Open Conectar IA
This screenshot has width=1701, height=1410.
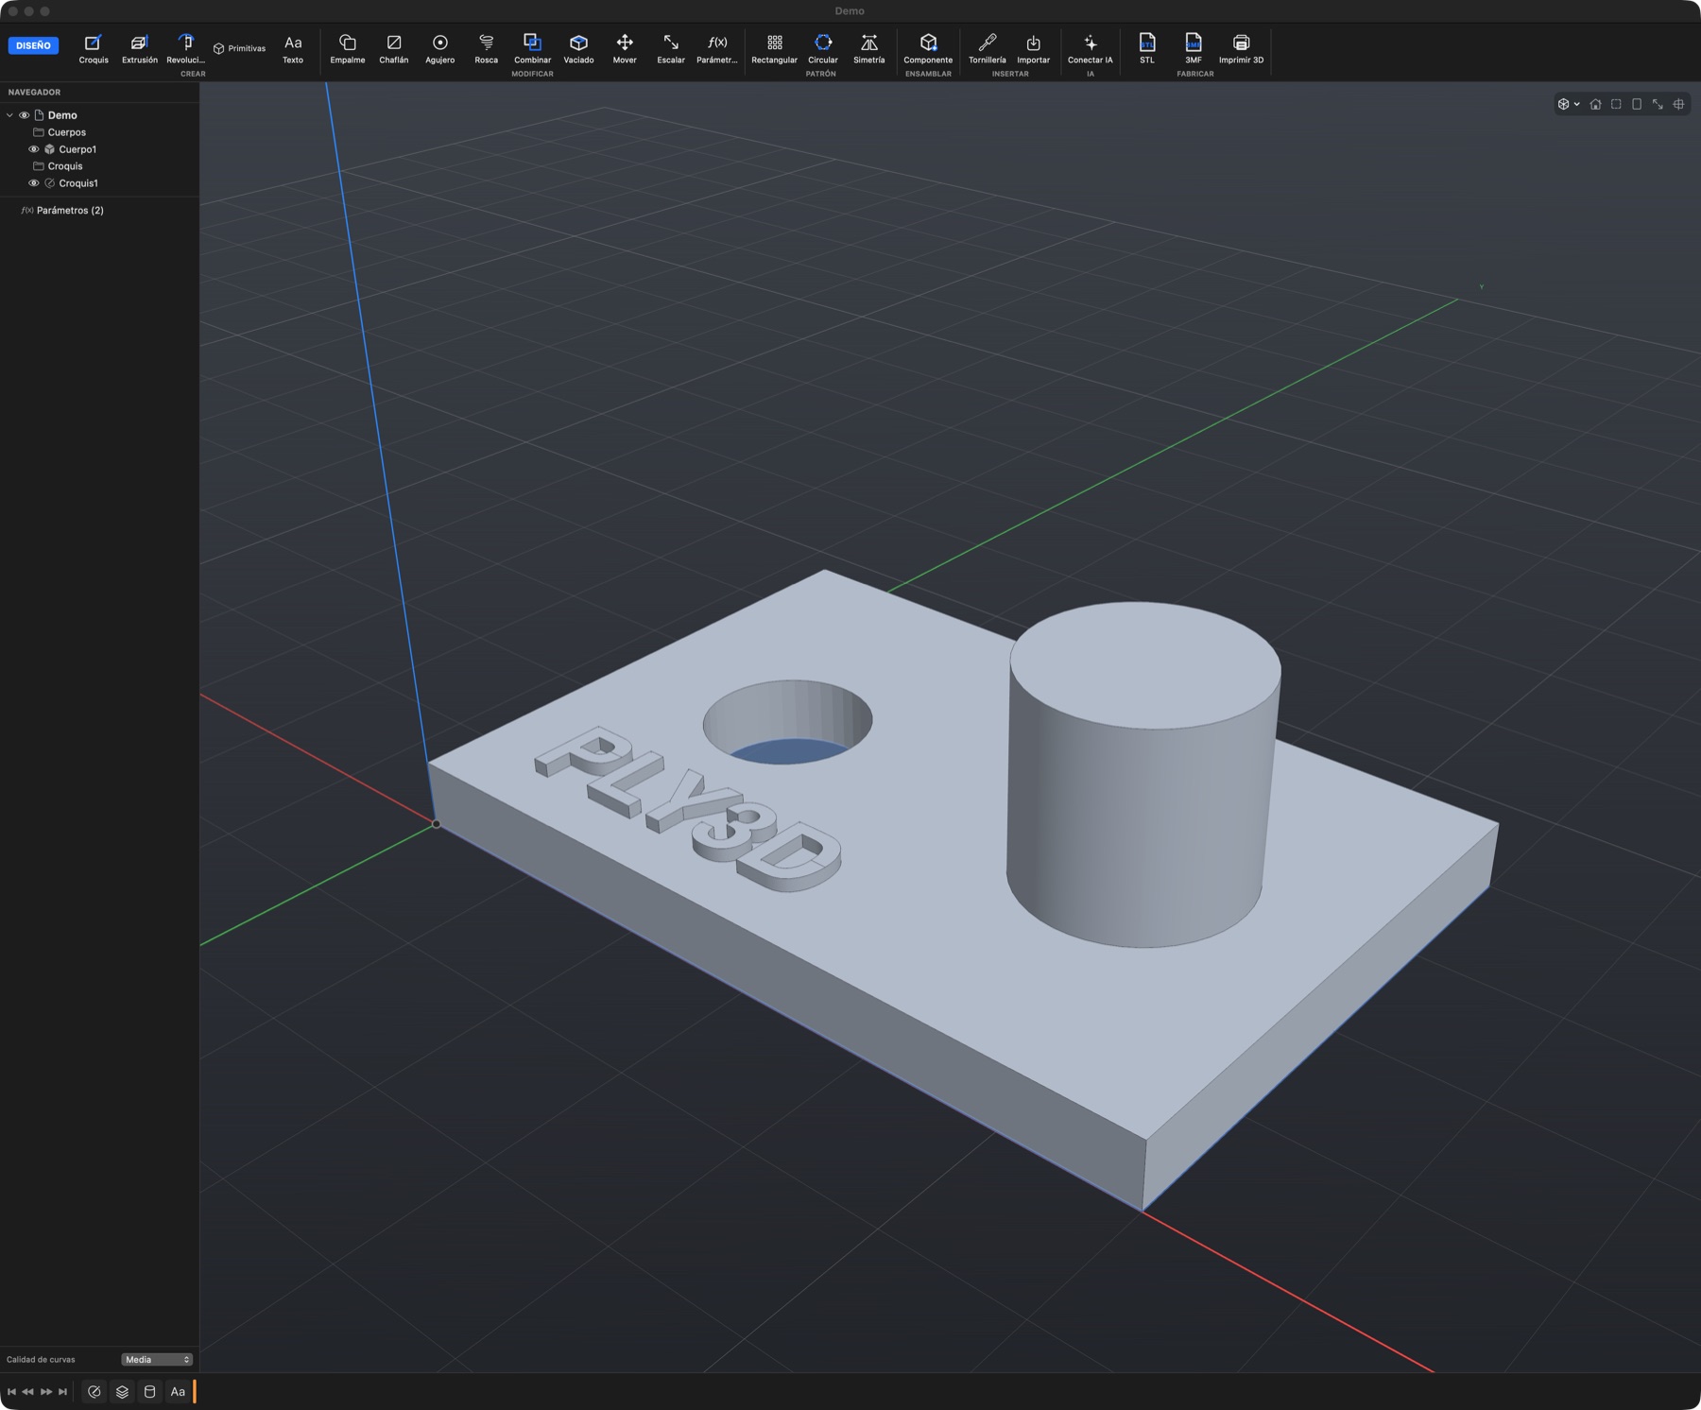pyautogui.click(x=1091, y=49)
